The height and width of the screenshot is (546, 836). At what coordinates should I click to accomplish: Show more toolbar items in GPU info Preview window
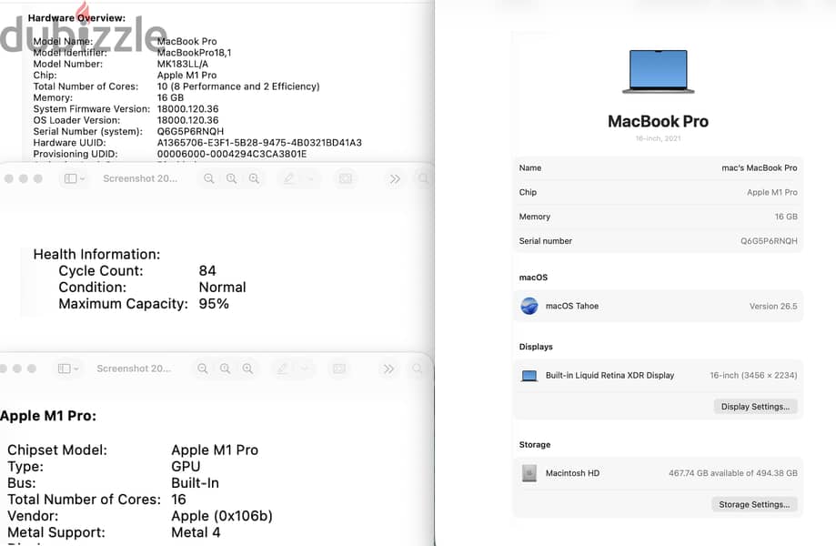(x=388, y=369)
